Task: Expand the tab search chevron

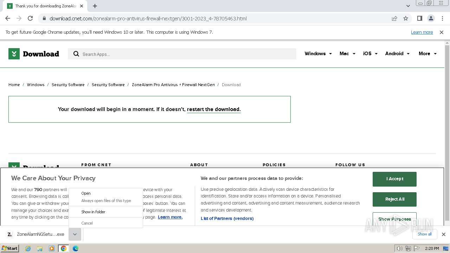Action: click(x=408, y=6)
